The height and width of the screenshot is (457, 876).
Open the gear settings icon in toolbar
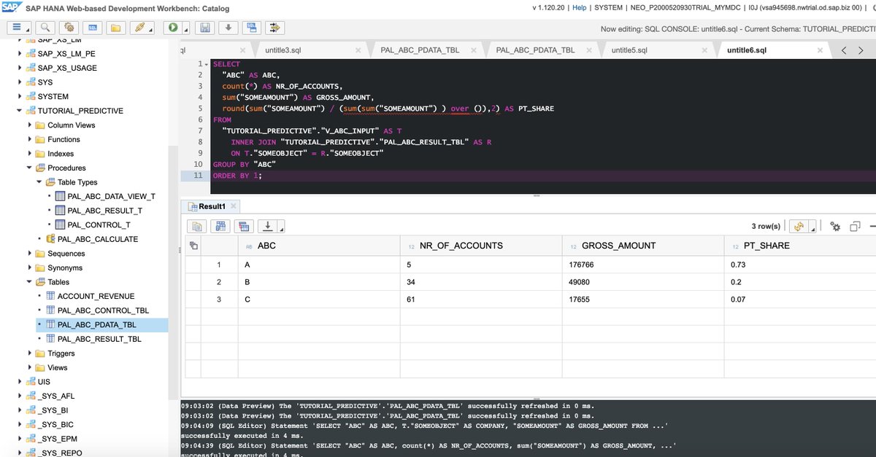68,28
